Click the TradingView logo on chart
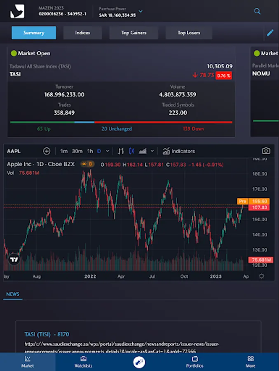Viewport: 279px width, 371px height. (x=14, y=260)
